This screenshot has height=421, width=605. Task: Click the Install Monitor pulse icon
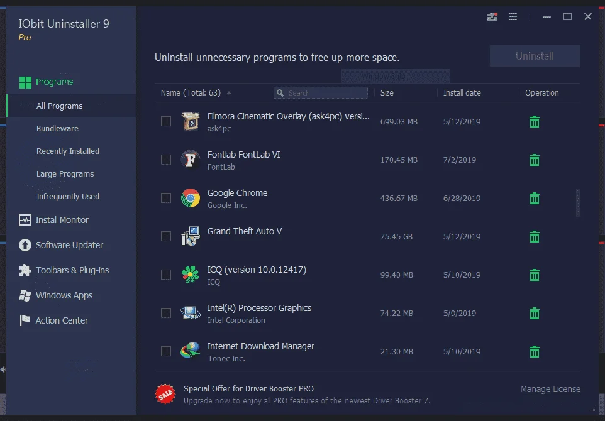point(25,220)
